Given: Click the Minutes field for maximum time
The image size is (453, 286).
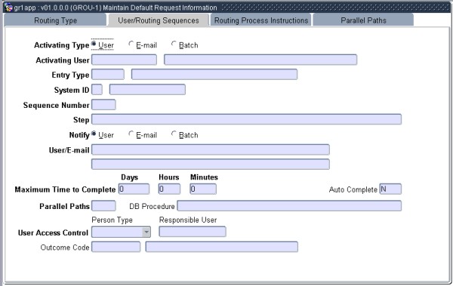Looking at the screenshot, I should click(203, 189).
